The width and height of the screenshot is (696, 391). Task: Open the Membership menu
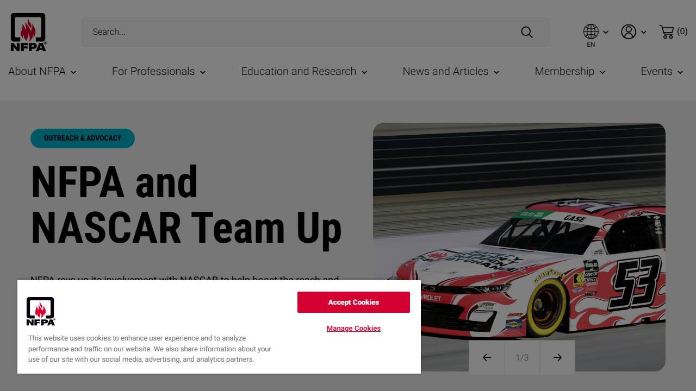[570, 72]
